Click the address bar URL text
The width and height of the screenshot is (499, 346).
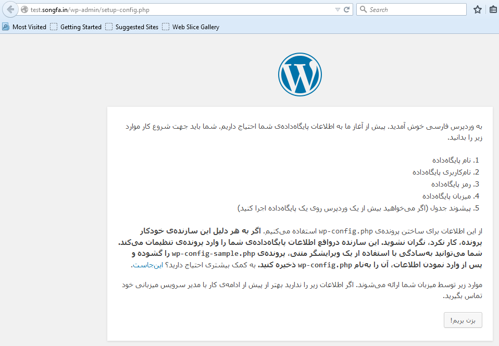pyautogui.click(x=90, y=10)
